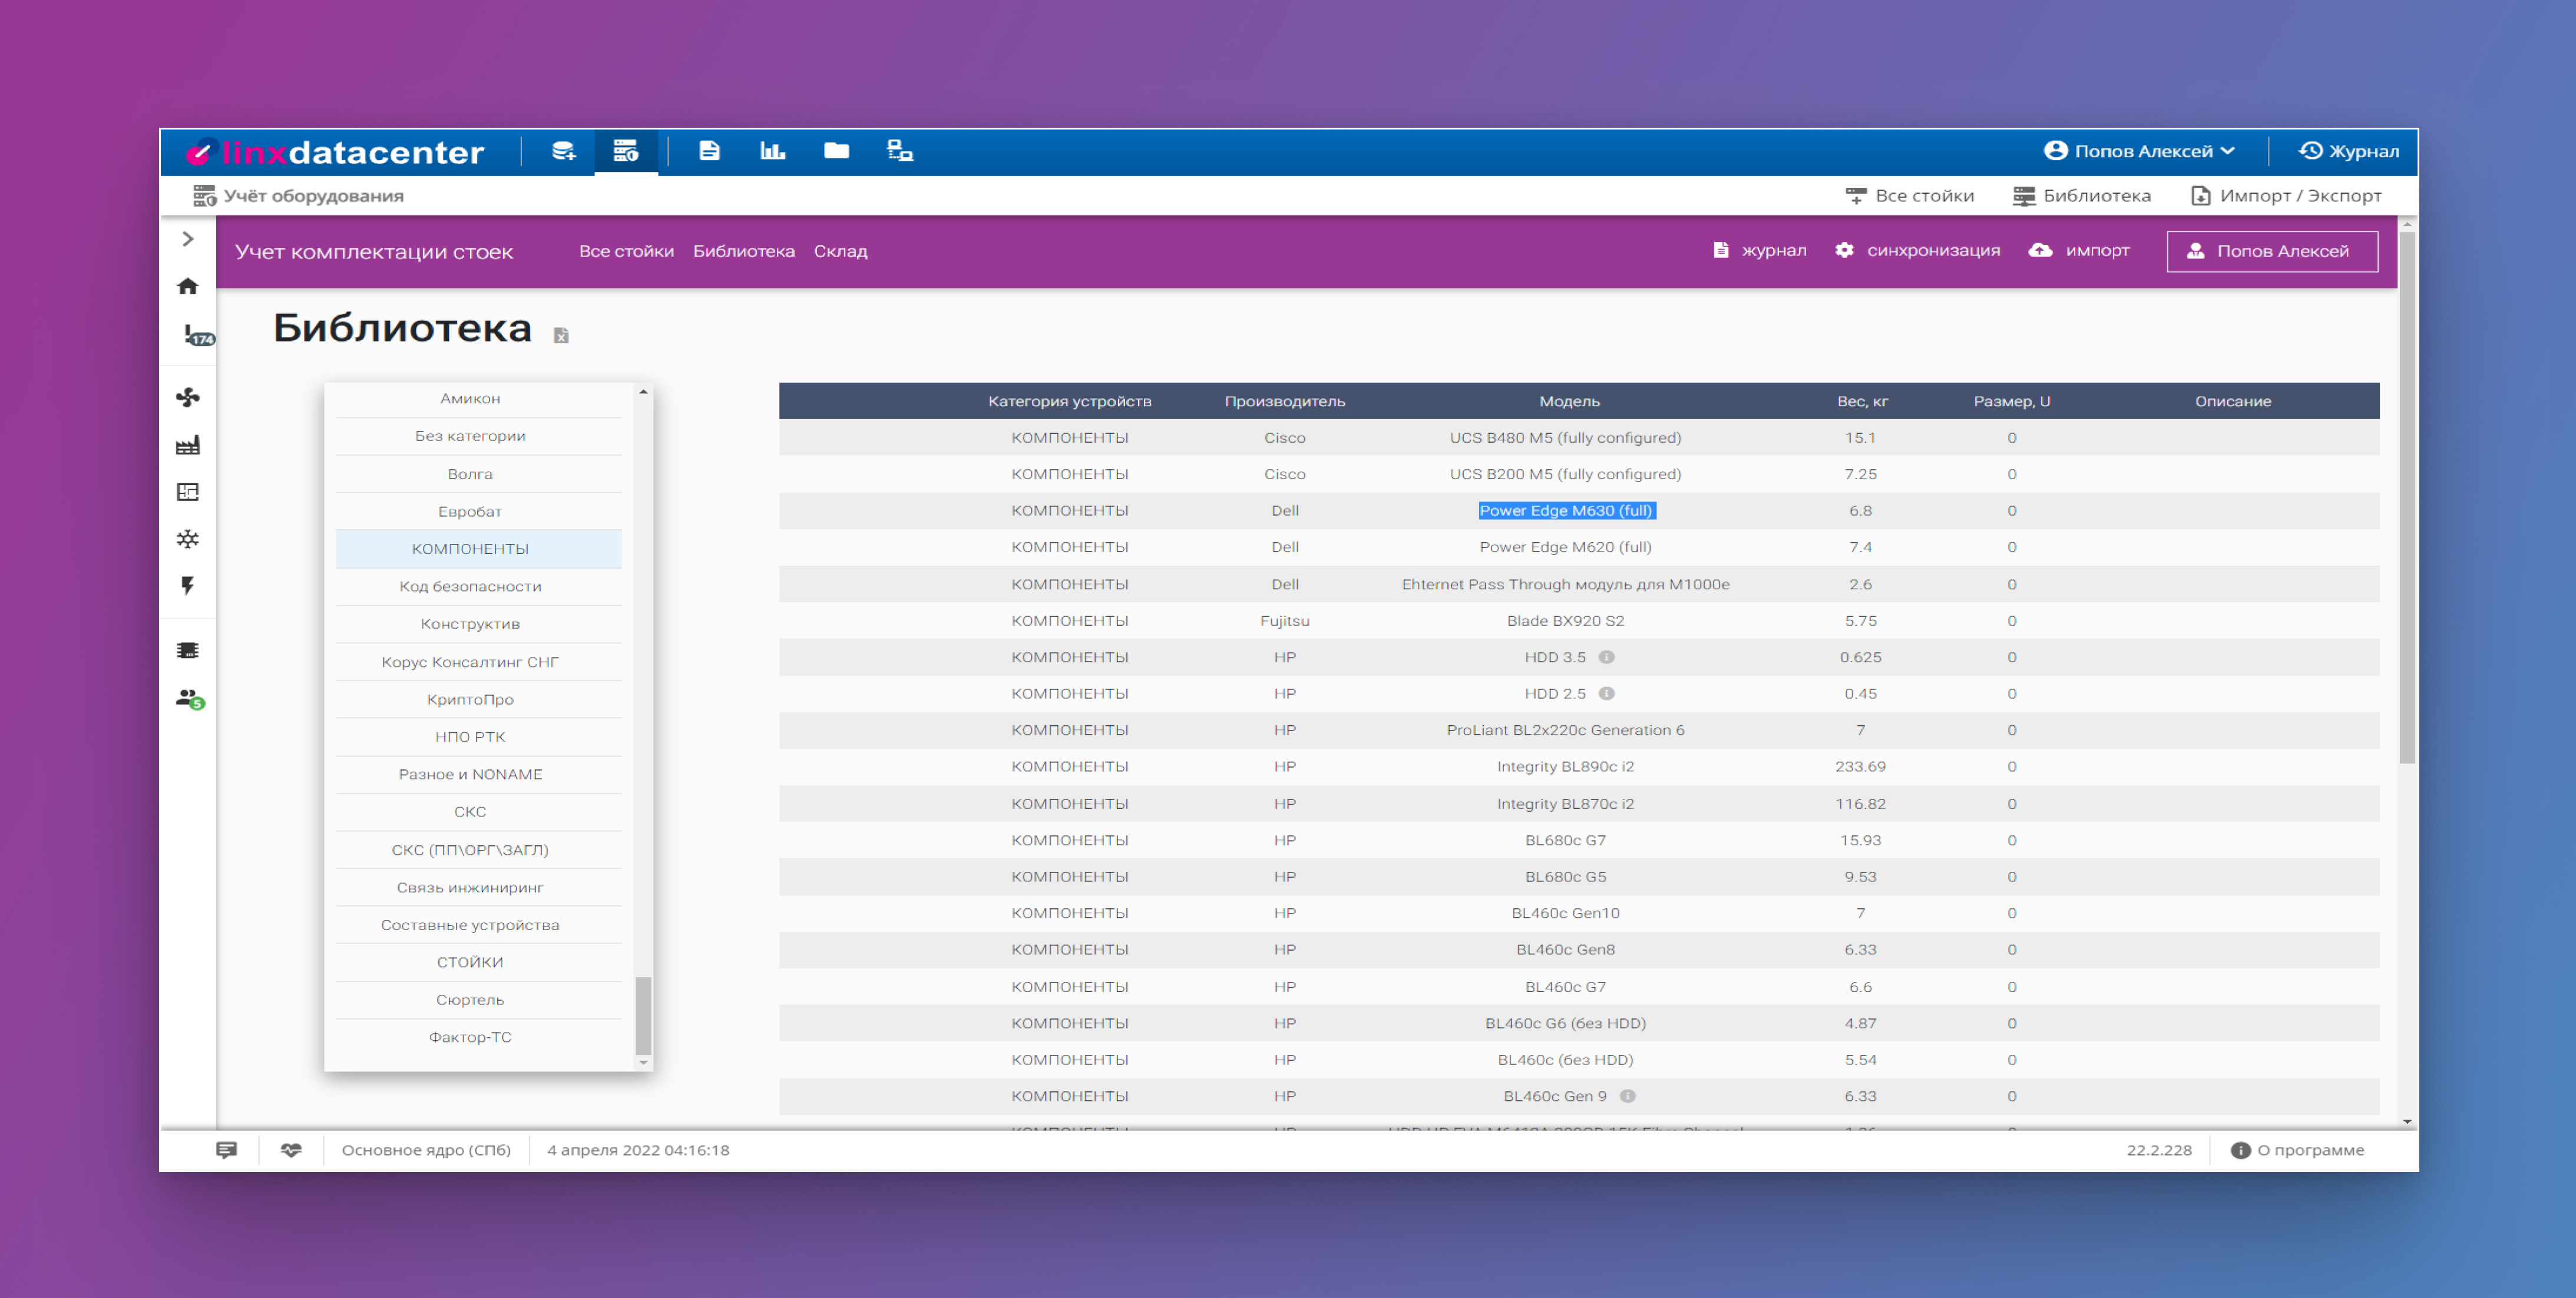Click the синхронизация gear link
This screenshot has width=2576, height=1298.
(1918, 251)
